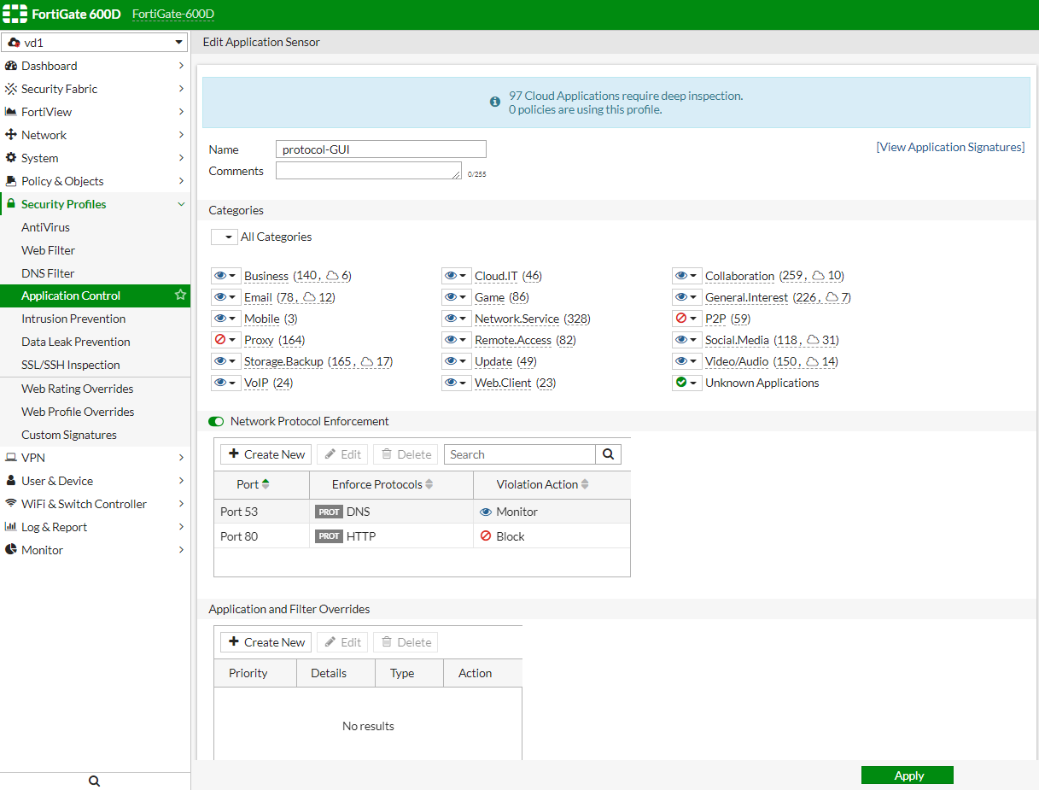Sort by Violation Action column header
1039x790 pixels.
(x=552, y=484)
